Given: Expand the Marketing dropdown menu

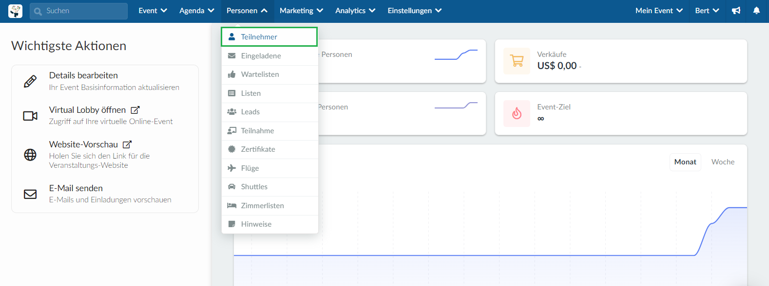Looking at the screenshot, I should pyautogui.click(x=301, y=11).
